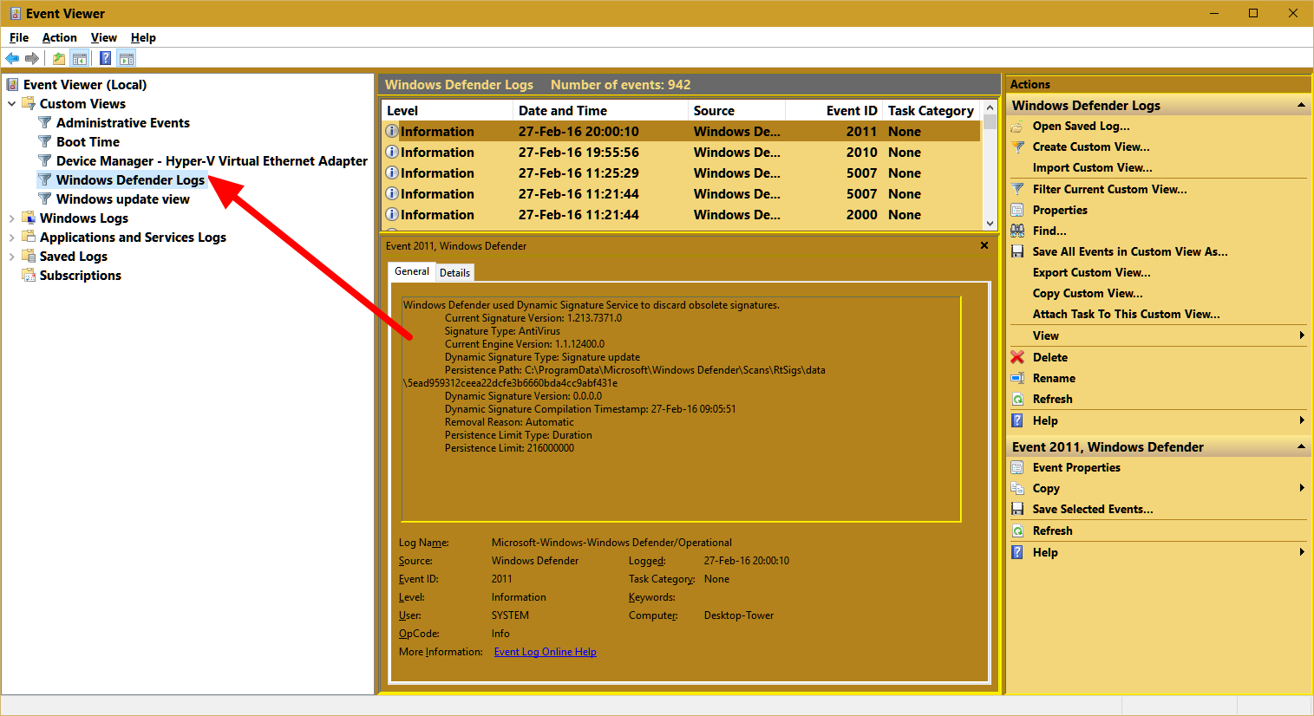Image resolution: width=1314 pixels, height=716 pixels.
Task: Open the lower Help submenu arrow
Action: (1302, 552)
